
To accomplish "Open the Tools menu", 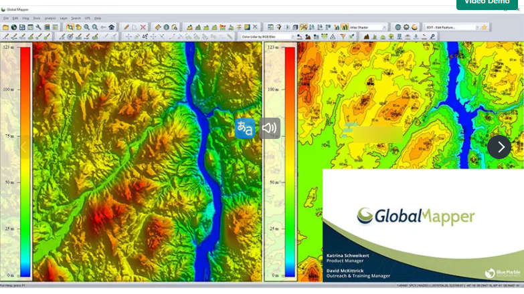I will 37,18.
